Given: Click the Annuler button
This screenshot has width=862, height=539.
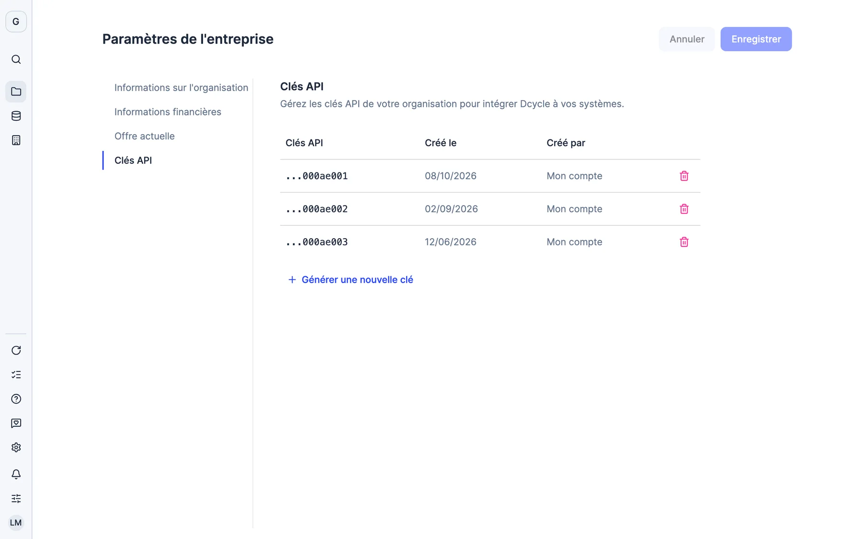Looking at the screenshot, I should (687, 39).
